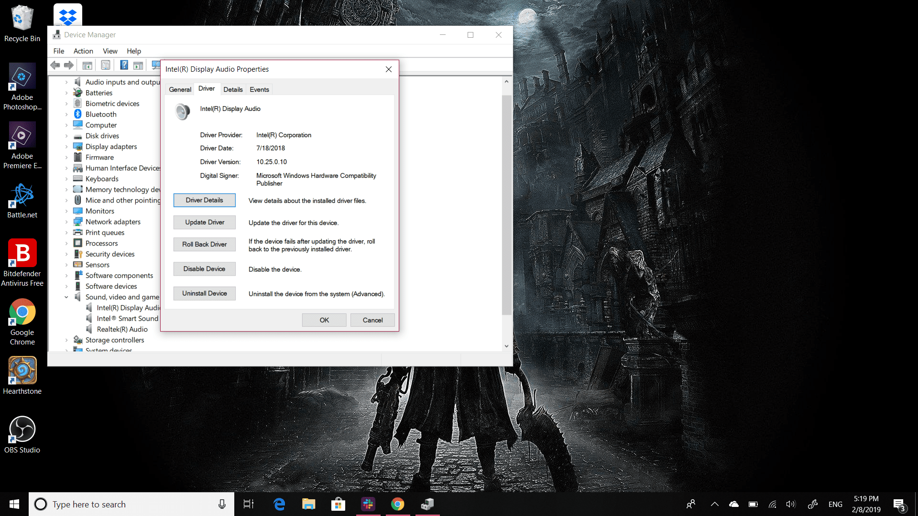Show hidden system tray icons
The width and height of the screenshot is (918, 516).
[x=715, y=504]
